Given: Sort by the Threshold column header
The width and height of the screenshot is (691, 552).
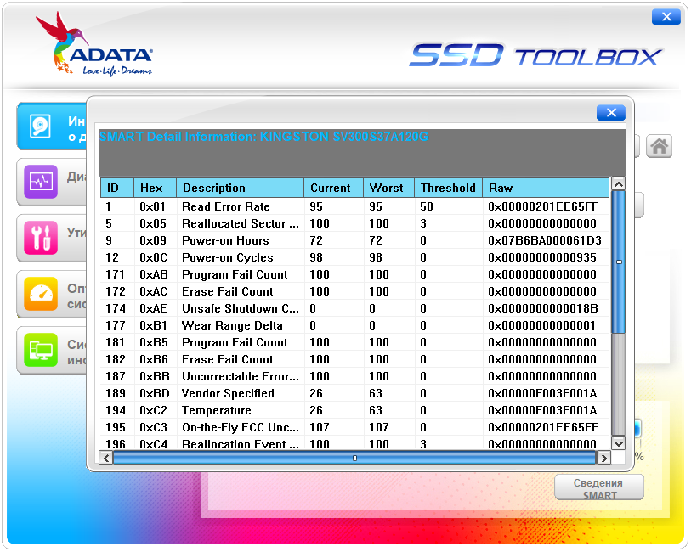Looking at the screenshot, I should [x=448, y=188].
